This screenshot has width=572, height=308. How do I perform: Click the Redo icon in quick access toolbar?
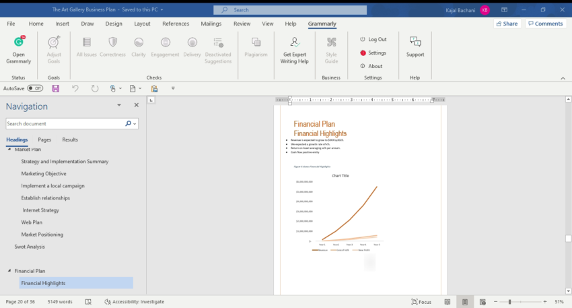94,88
